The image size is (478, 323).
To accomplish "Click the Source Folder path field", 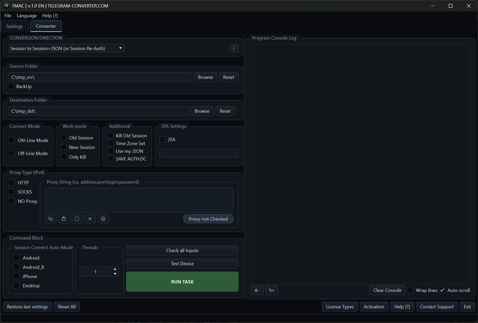I will click(x=100, y=77).
